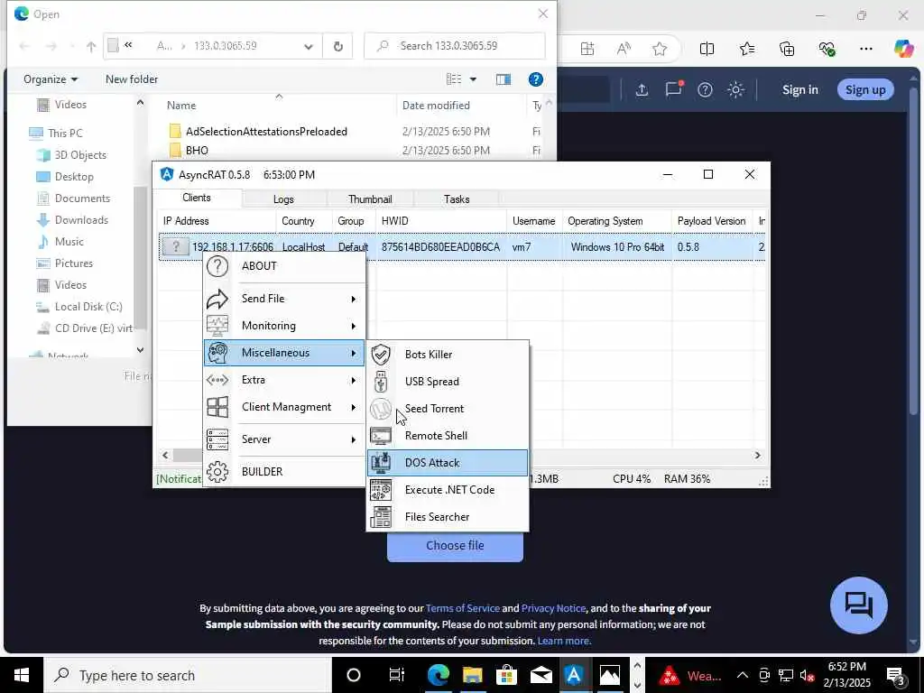Click the help circle icon in page header
The height and width of the screenshot is (693, 924).
[x=705, y=89]
